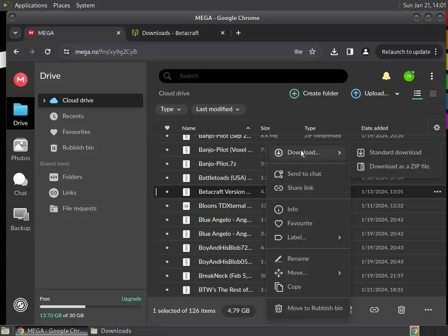The image size is (448, 336).
Task: Open Links in sidebar
Action: (90, 193)
